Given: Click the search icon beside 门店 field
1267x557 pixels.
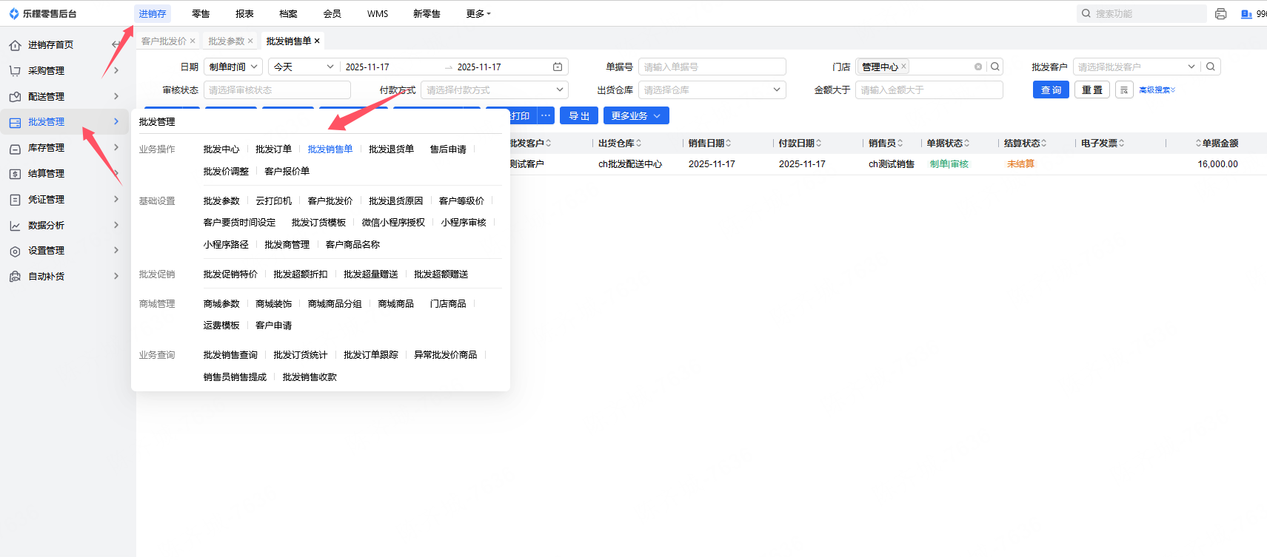Looking at the screenshot, I should coord(995,67).
